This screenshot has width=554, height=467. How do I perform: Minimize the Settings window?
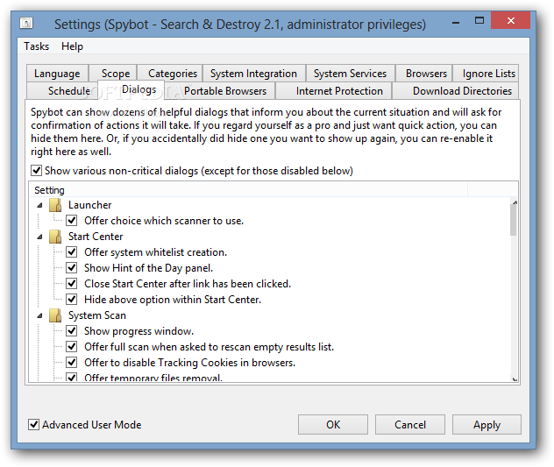[x=456, y=21]
